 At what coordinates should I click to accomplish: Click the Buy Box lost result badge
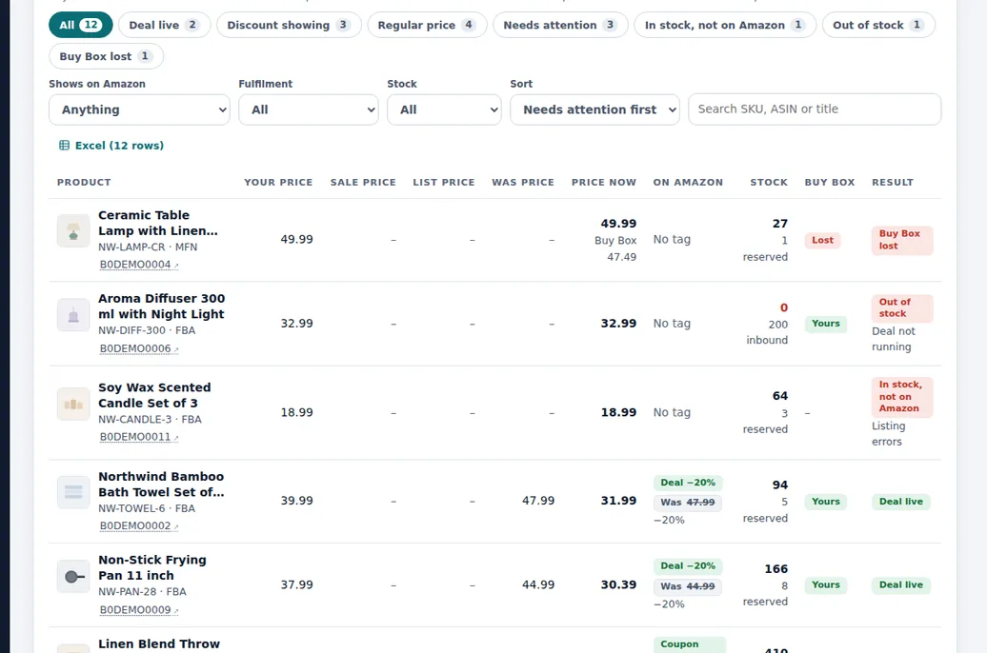pyautogui.click(x=901, y=240)
